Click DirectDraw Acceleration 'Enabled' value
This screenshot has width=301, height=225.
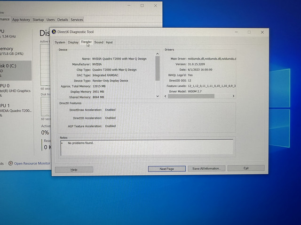pos(111,110)
